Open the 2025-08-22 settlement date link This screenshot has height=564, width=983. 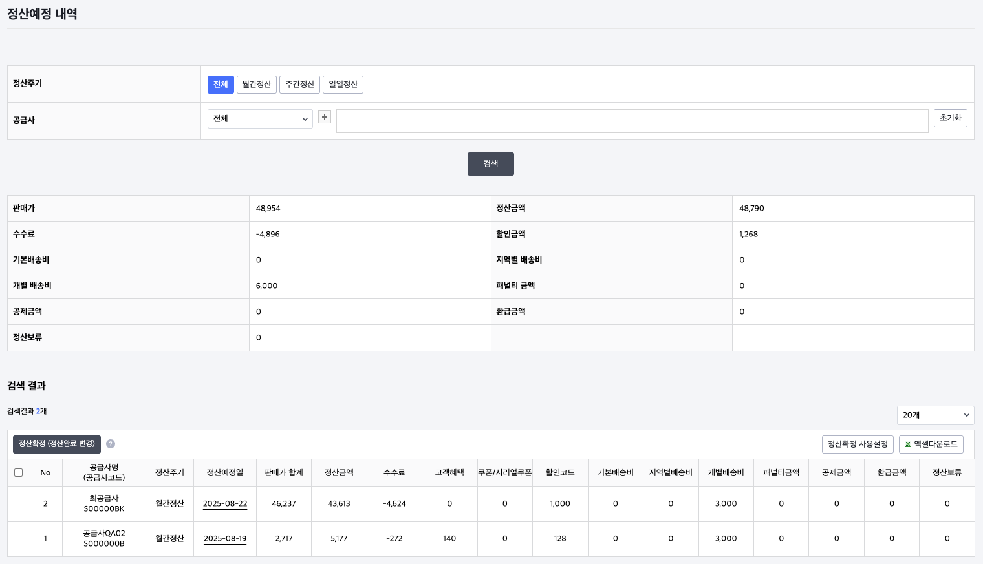[x=225, y=504]
